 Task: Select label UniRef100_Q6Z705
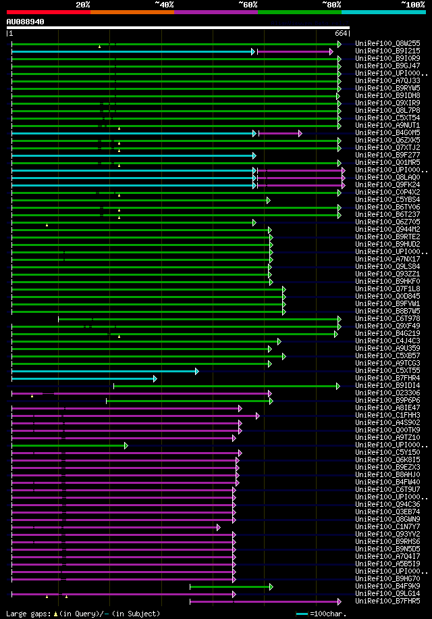click(x=387, y=222)
